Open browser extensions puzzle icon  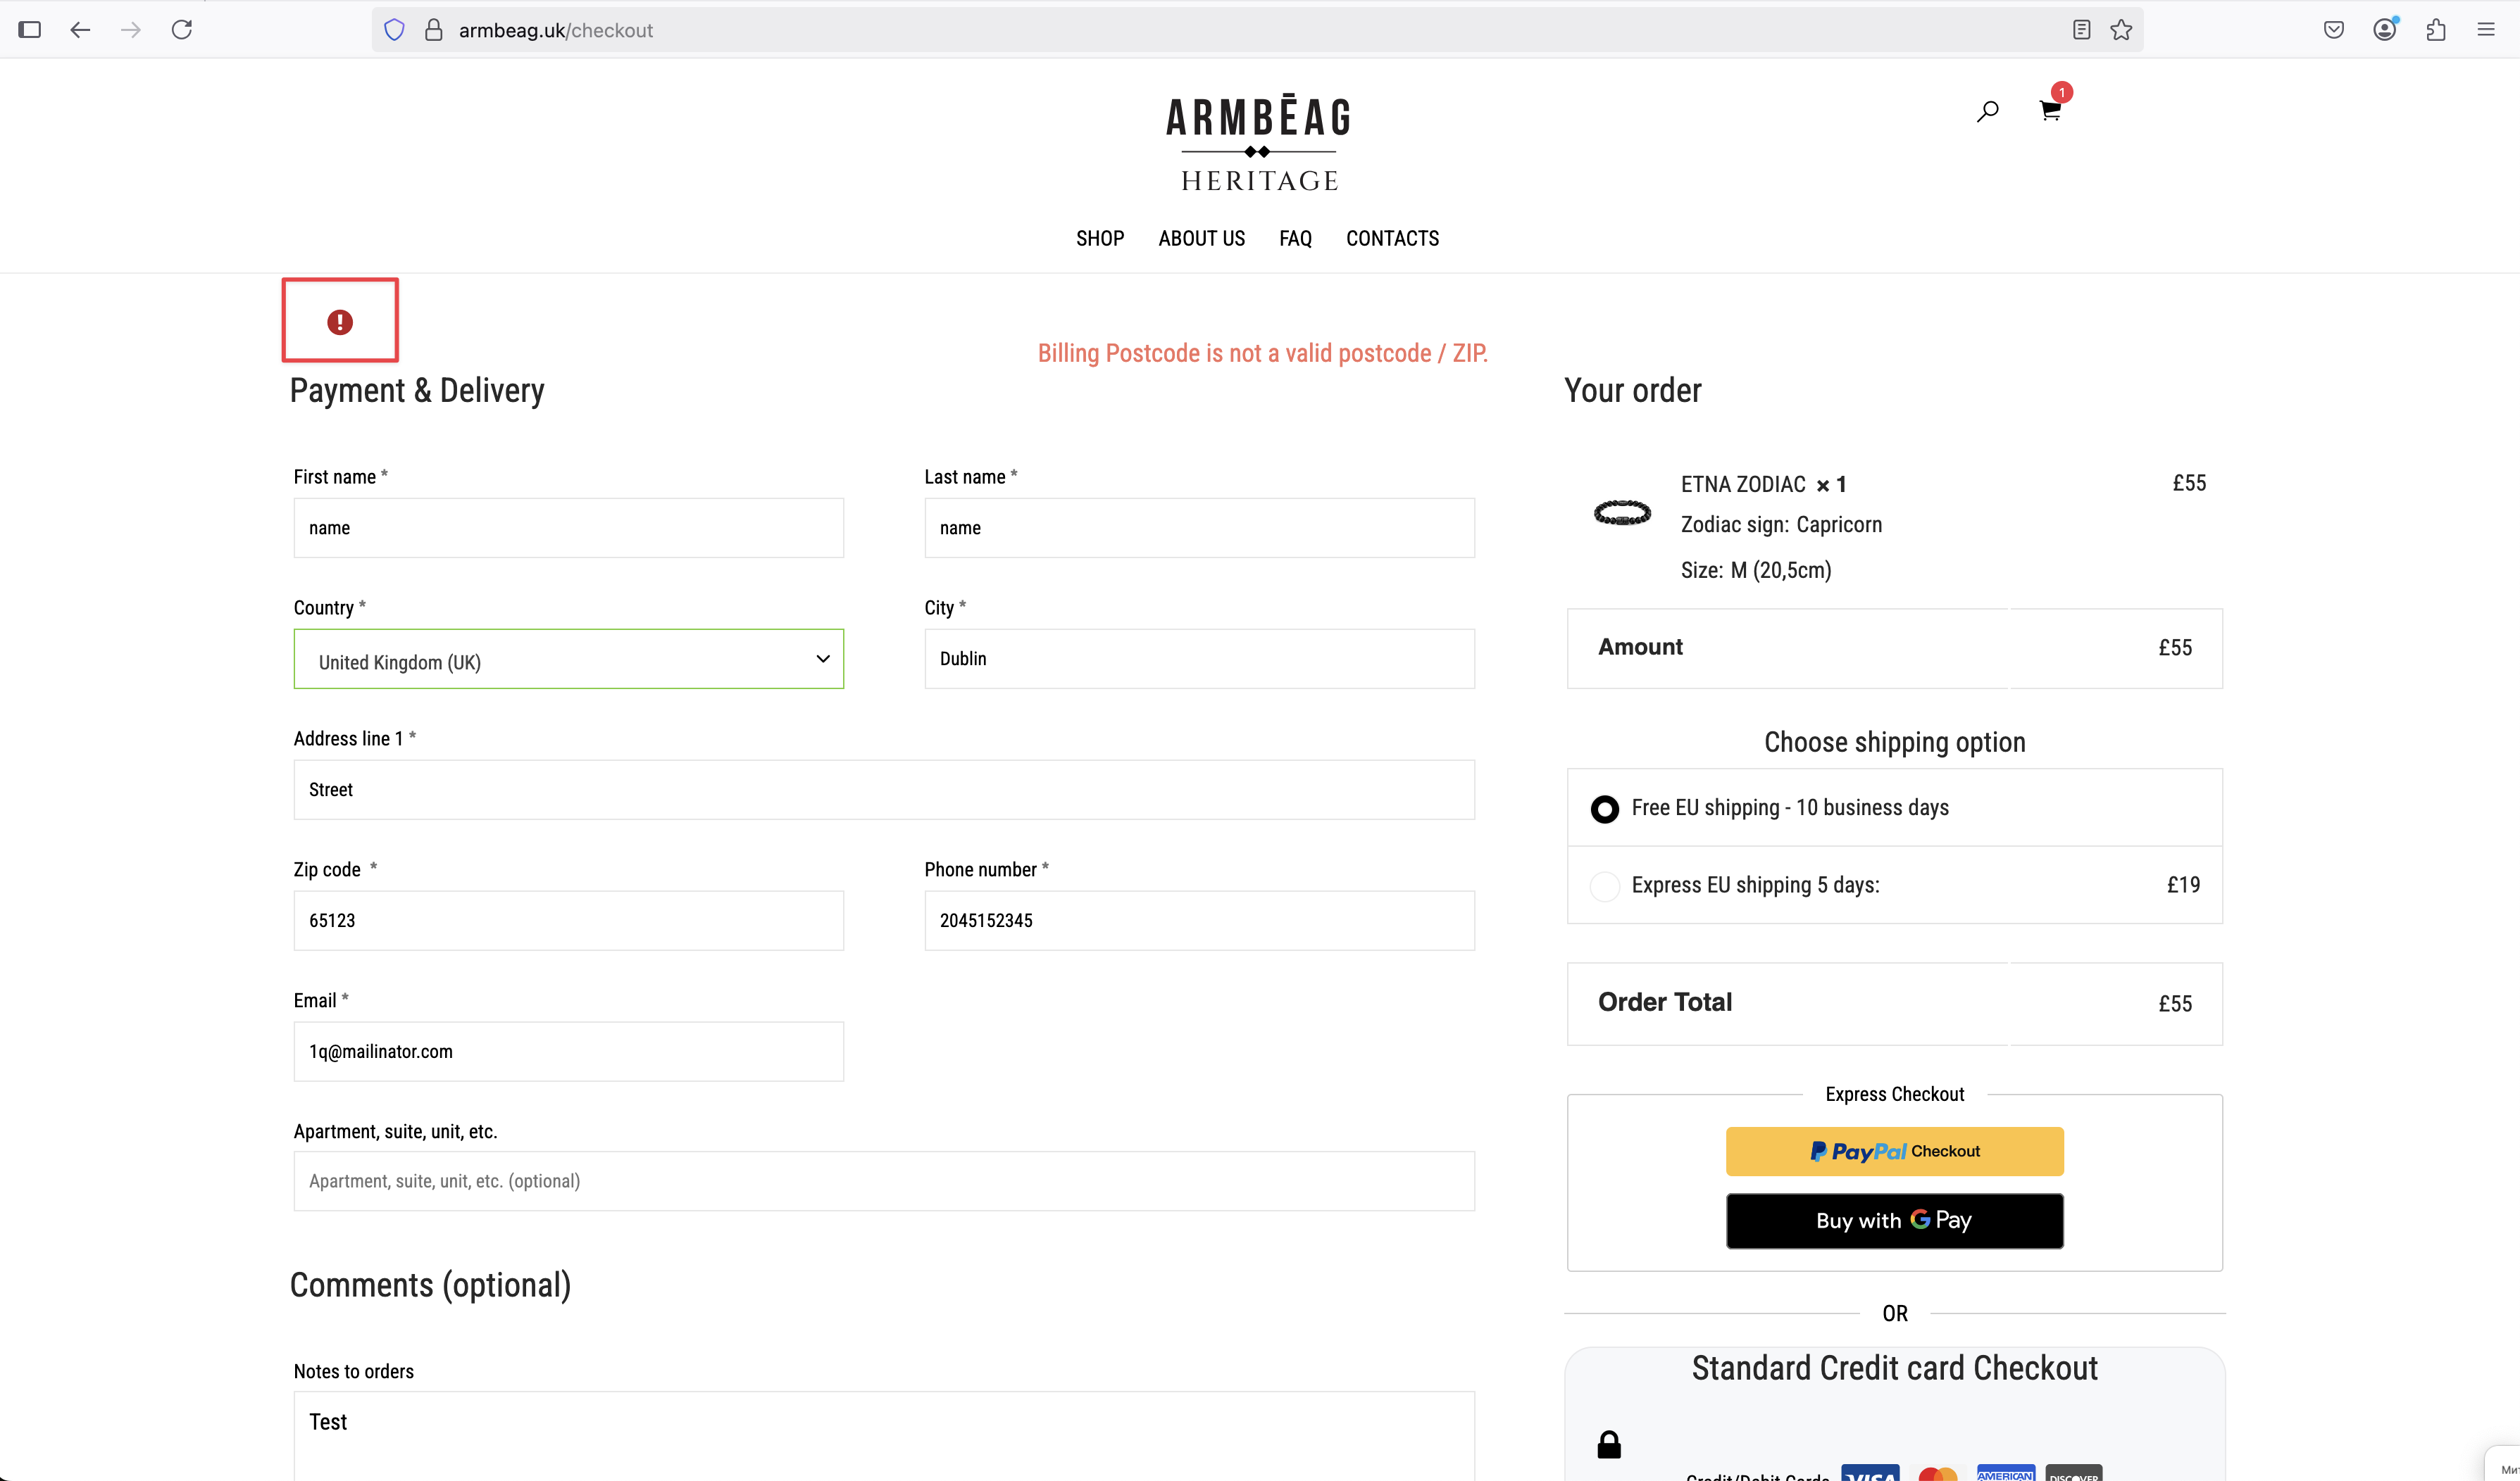(2436, 30)
